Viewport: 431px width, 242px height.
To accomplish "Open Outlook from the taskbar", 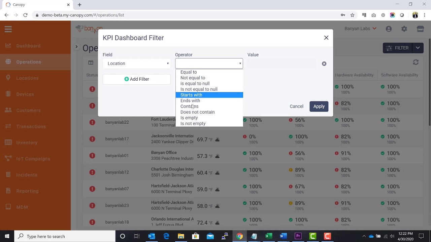I will coord(152,236).
